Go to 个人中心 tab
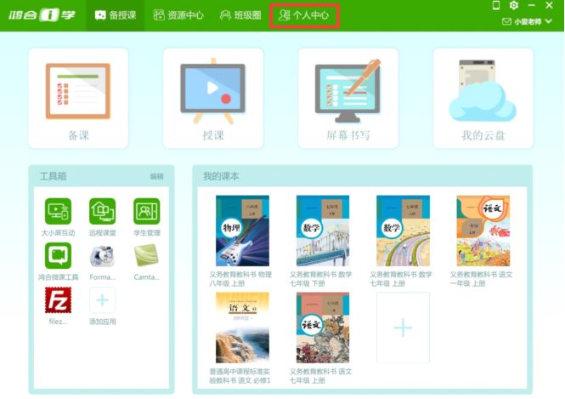 coord(304,15)
